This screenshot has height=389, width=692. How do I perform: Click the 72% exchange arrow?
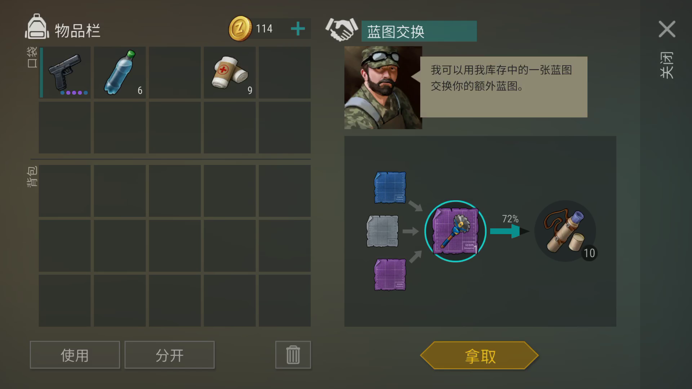pos(510,231)
